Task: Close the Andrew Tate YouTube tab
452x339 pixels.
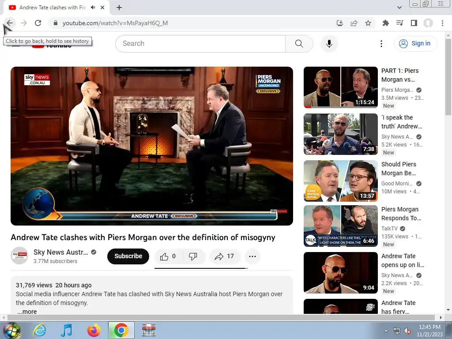Action: pos(102,8)
